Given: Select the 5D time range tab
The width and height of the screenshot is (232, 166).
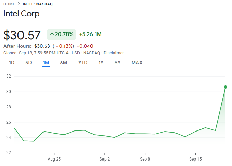Looking at the screenshot, I should pos(28,63).
